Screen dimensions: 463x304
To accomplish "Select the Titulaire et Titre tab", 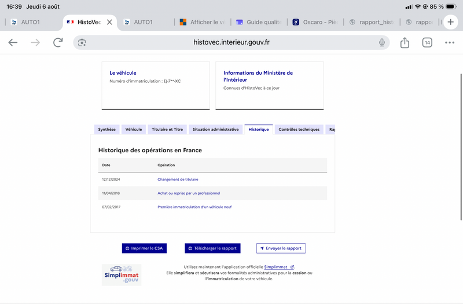I will pyautogui.click(x=167, y=129).
